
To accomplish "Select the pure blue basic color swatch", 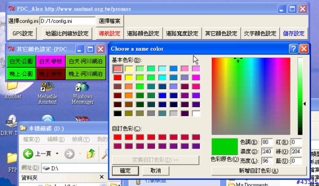I will point(162,95).
